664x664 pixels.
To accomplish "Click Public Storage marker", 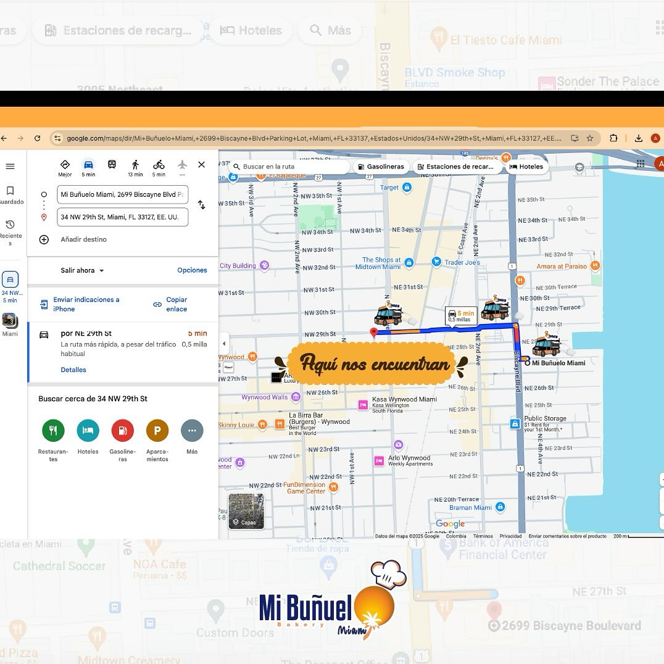I will pos(515,423).
